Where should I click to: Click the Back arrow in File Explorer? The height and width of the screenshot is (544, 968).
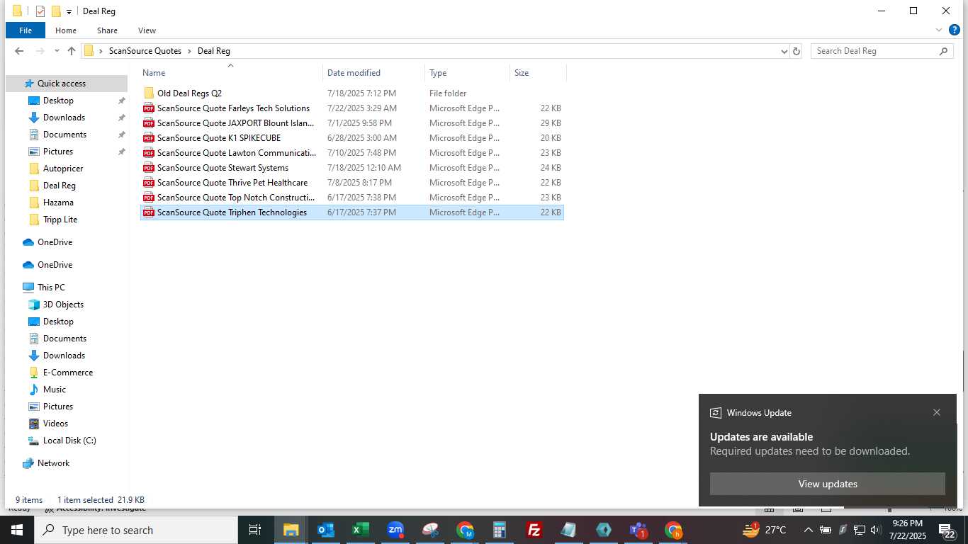(19, 51)
